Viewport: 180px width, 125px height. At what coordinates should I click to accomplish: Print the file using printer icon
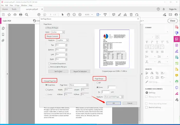(x=21, y=15)
